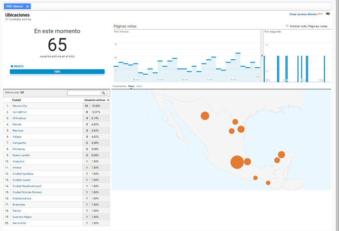339x231 pixels.
Task: Open Ensenada city link
Action: tap(19, 205)
